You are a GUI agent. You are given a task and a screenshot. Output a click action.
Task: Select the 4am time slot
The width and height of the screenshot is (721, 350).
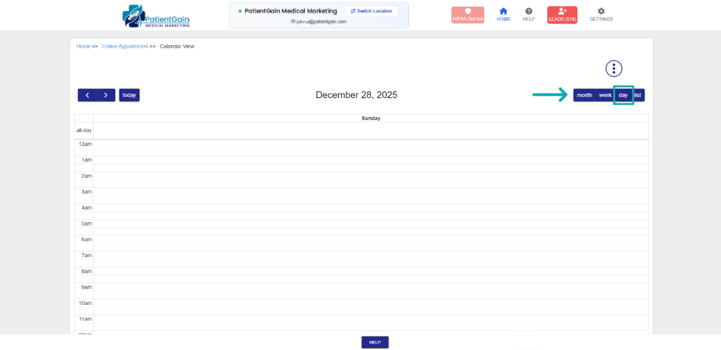pos(370,208)
